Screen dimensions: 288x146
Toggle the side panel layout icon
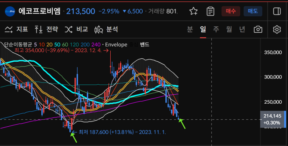coord(277,11)
